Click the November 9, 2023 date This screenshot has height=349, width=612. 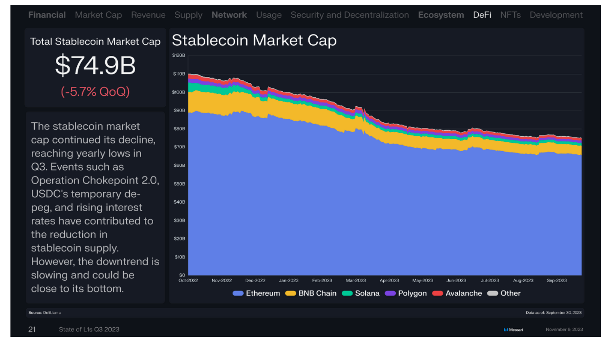coord(564,329)
